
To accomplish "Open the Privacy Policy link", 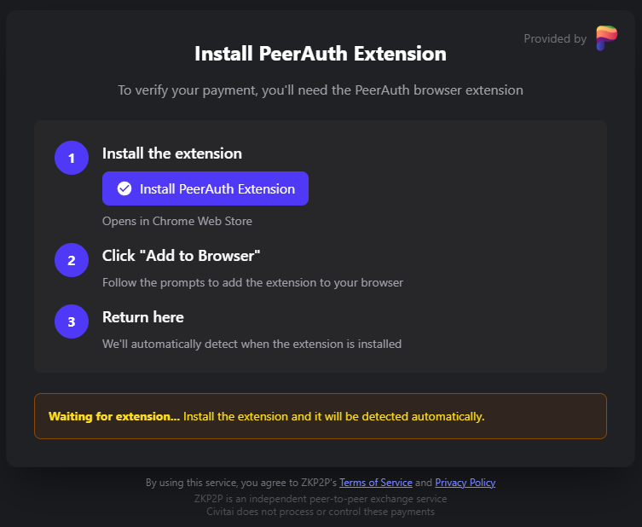I will (466, 483).
